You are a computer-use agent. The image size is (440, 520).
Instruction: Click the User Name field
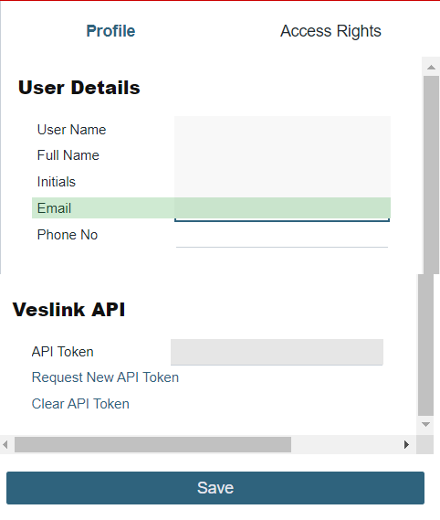[282, 130]
